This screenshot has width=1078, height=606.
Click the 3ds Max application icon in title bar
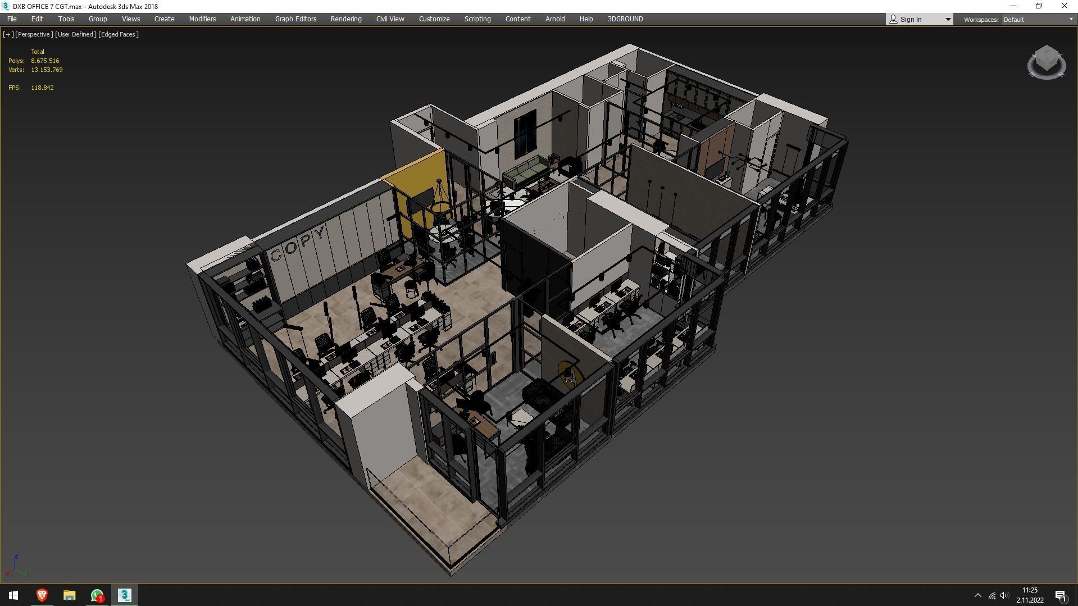click(x=6, y=6)
